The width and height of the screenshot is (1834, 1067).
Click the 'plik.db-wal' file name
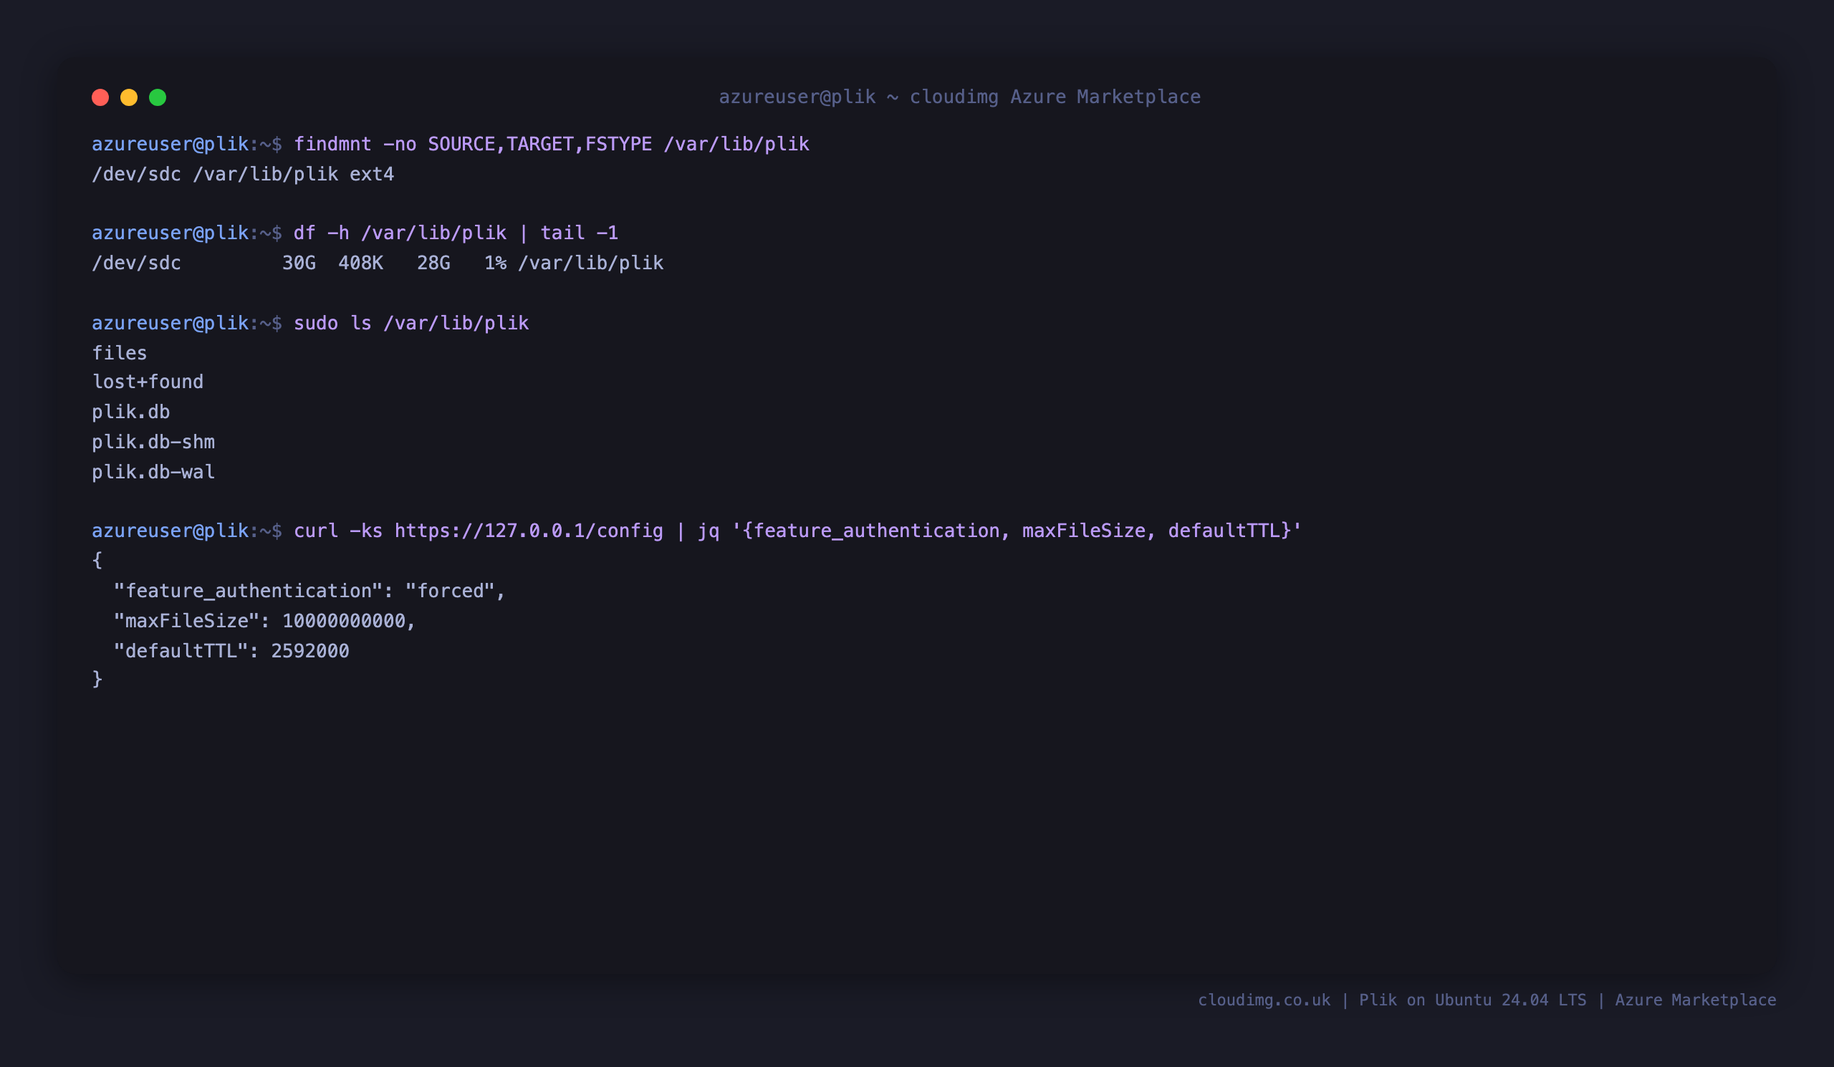153,472
